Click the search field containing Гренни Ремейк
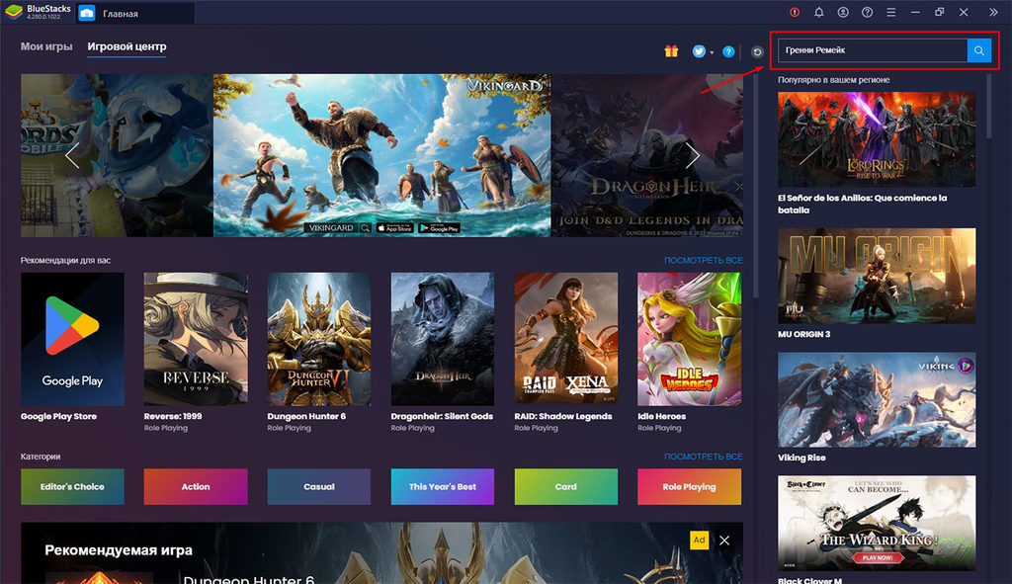Image resolution: width=1012 pixels, height=584 pixels. 873,50
